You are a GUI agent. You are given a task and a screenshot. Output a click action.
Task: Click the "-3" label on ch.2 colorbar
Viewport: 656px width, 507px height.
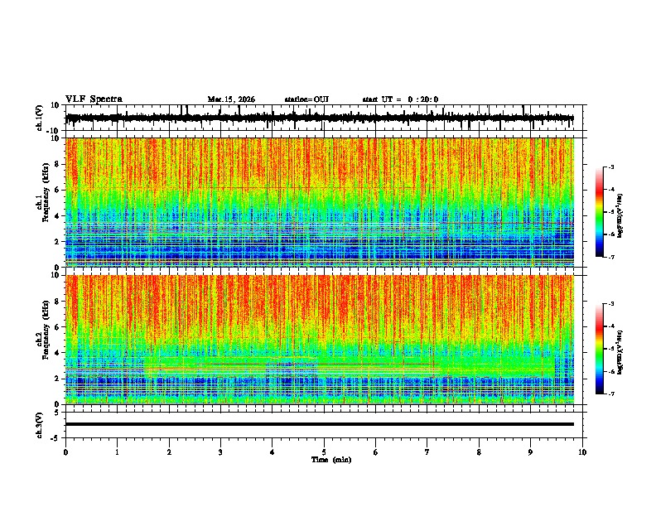pos(611,304)
